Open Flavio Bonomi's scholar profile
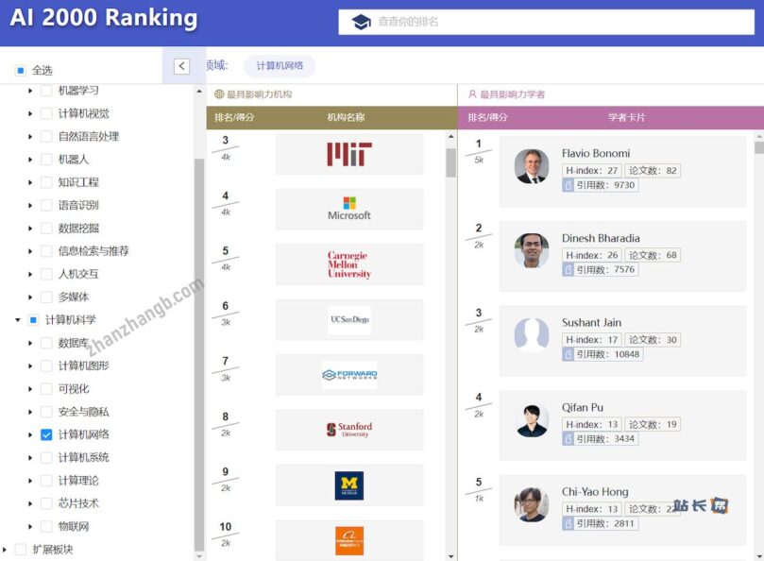Viewport: 764px width, 561px height. tap(595, 153)
